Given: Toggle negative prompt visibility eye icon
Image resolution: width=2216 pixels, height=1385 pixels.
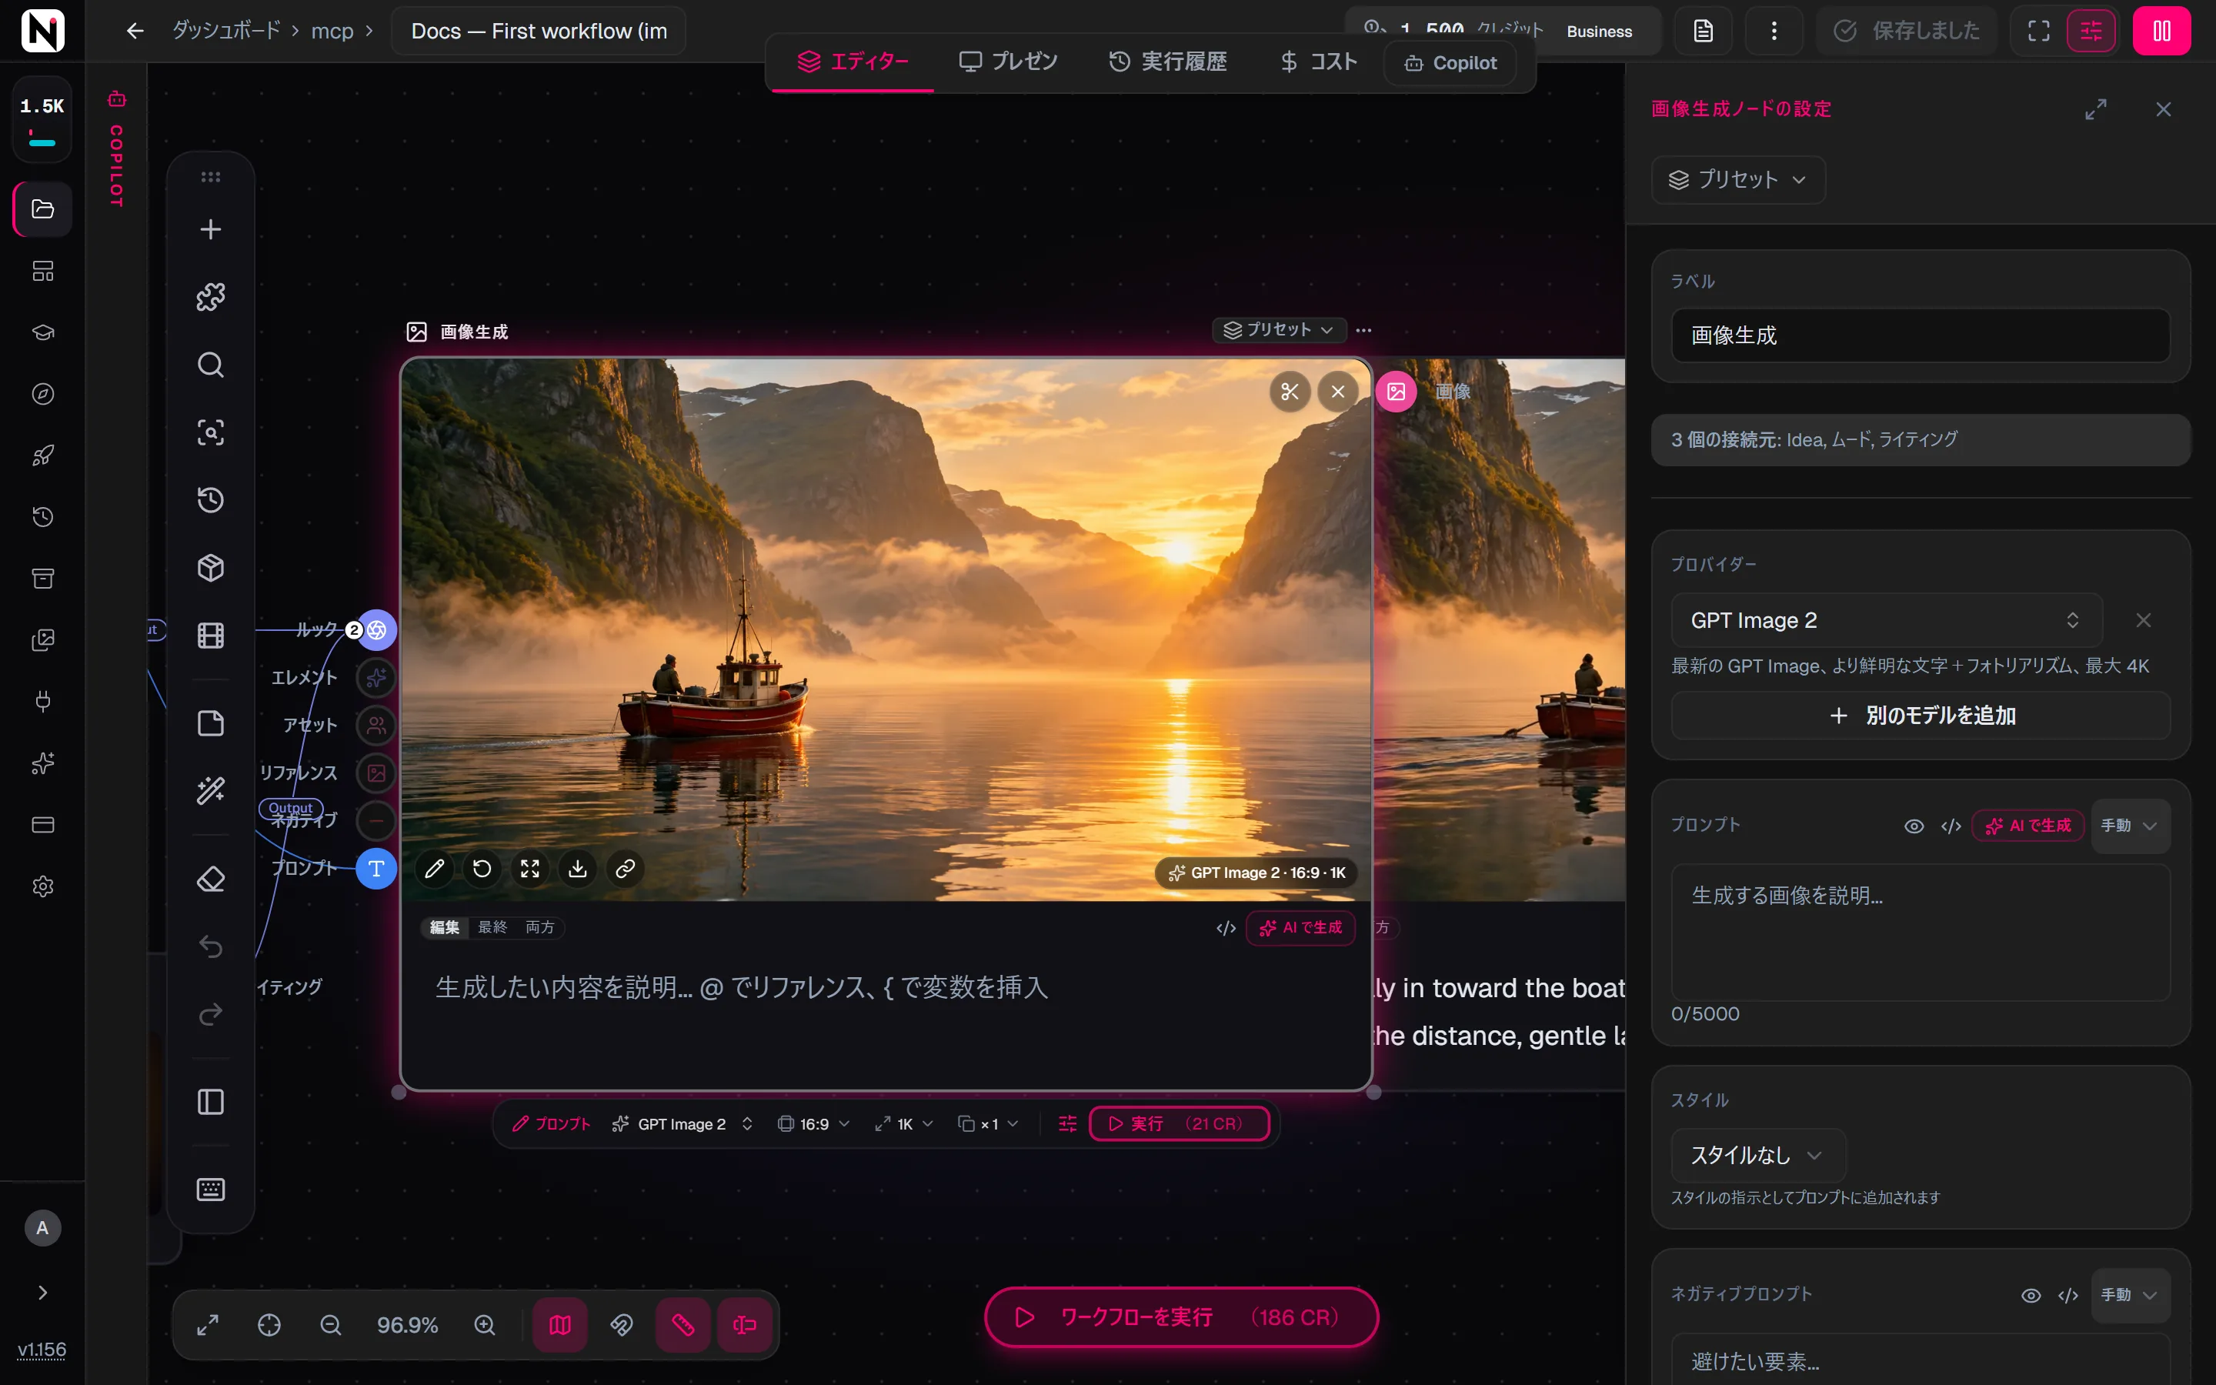Looking at the screenshot, I should coord(2030,1294).
